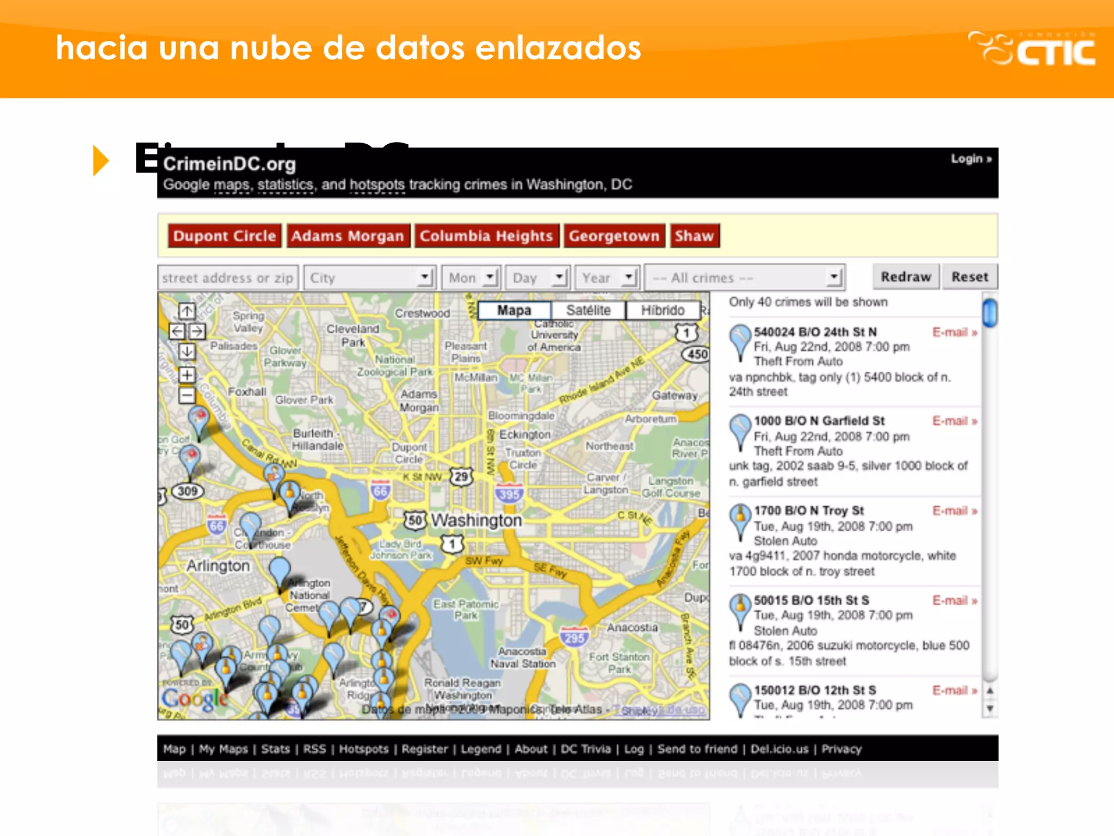Screen dimensions: 1114x836
Task: Email the 1000 B/O N Garfield St report
Action: [955, 421]
